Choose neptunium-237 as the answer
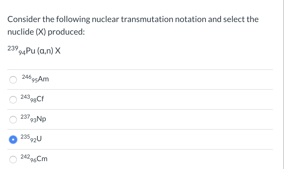 coord(13,119)
